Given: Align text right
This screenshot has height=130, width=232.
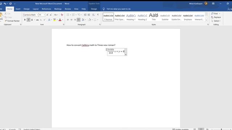Looking at the screenshot, I should 75,20.
